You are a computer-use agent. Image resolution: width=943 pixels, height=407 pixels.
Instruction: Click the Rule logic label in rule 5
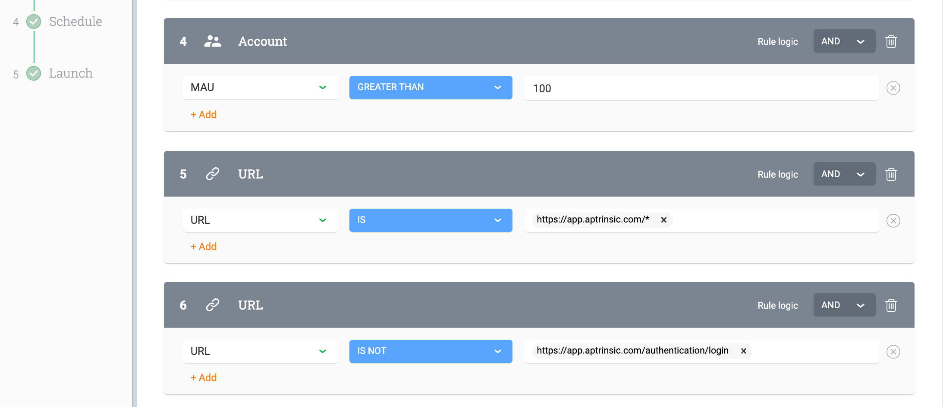coord(778,175)
